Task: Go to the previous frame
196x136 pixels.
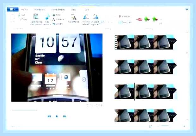Action: [49, 116]
